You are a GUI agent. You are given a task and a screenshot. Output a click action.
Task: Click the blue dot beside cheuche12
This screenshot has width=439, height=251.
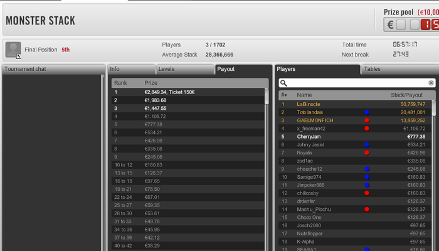pos(367,169)
